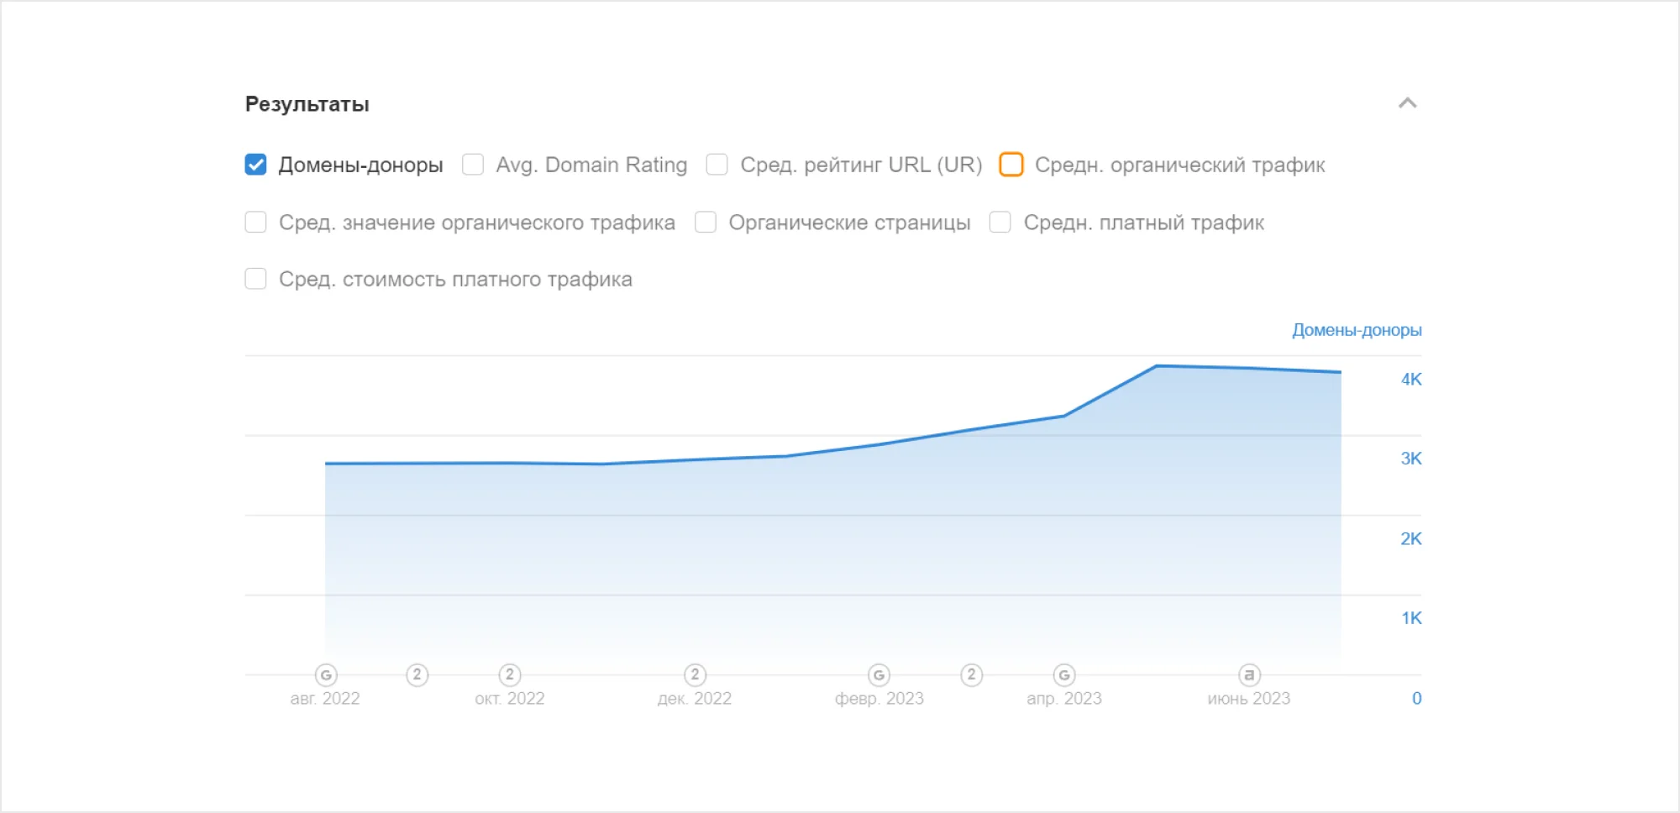Tick the Сред. рейтинг URL (UR) checkbox

(717, 165)
